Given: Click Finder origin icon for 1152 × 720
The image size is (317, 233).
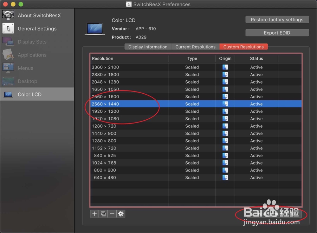Looking at the screenshot, I should pos(225,148).
